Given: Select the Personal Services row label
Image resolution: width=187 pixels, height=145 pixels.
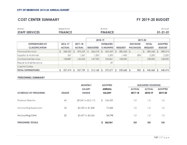Looking at the screenshot, I should [27, 52].
